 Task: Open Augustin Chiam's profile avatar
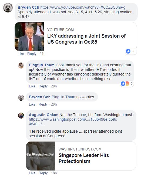pos(21,116)
